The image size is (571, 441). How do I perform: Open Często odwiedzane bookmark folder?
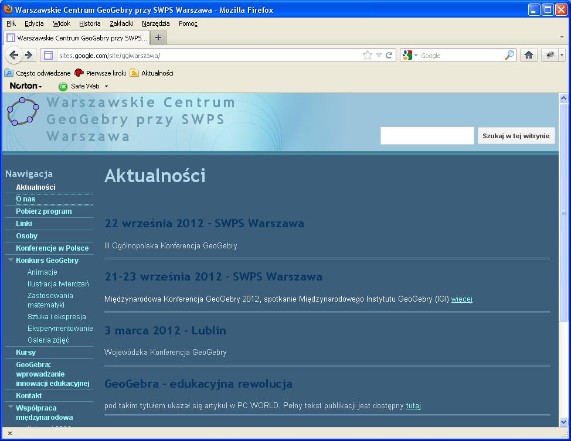[x=38, y=73]
